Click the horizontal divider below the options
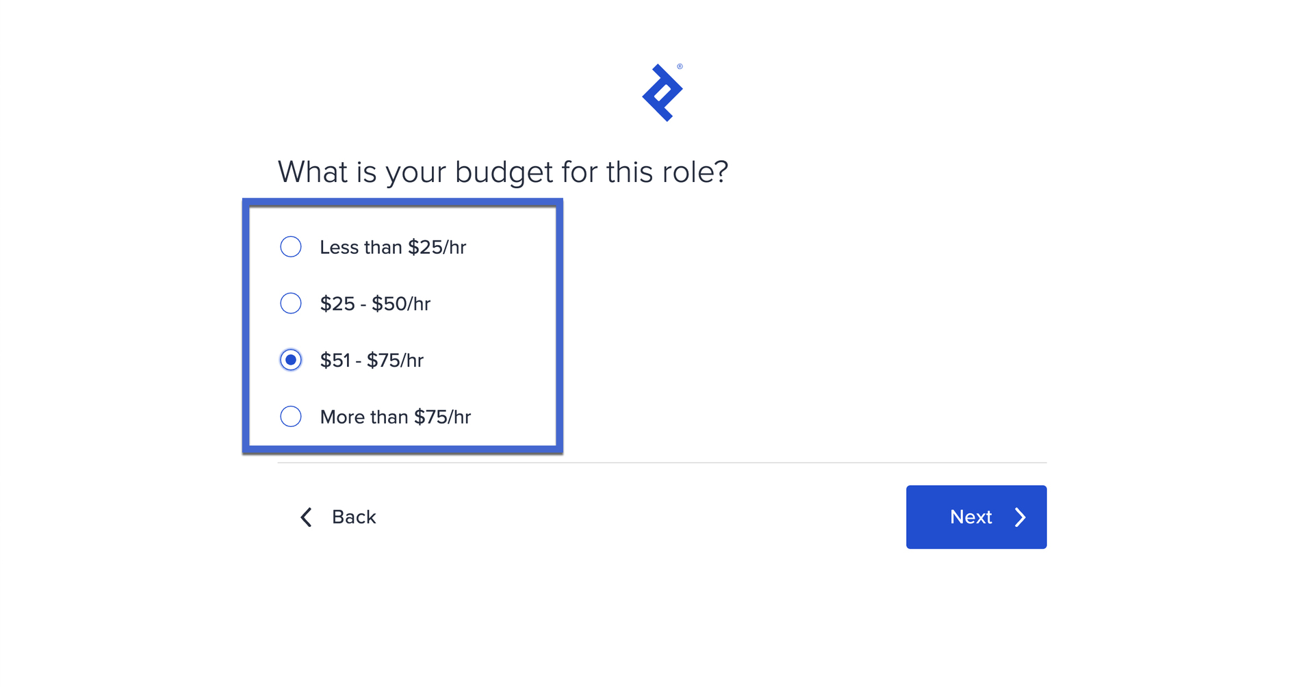Screen dimensions: 1314x687 click(662, 463)
